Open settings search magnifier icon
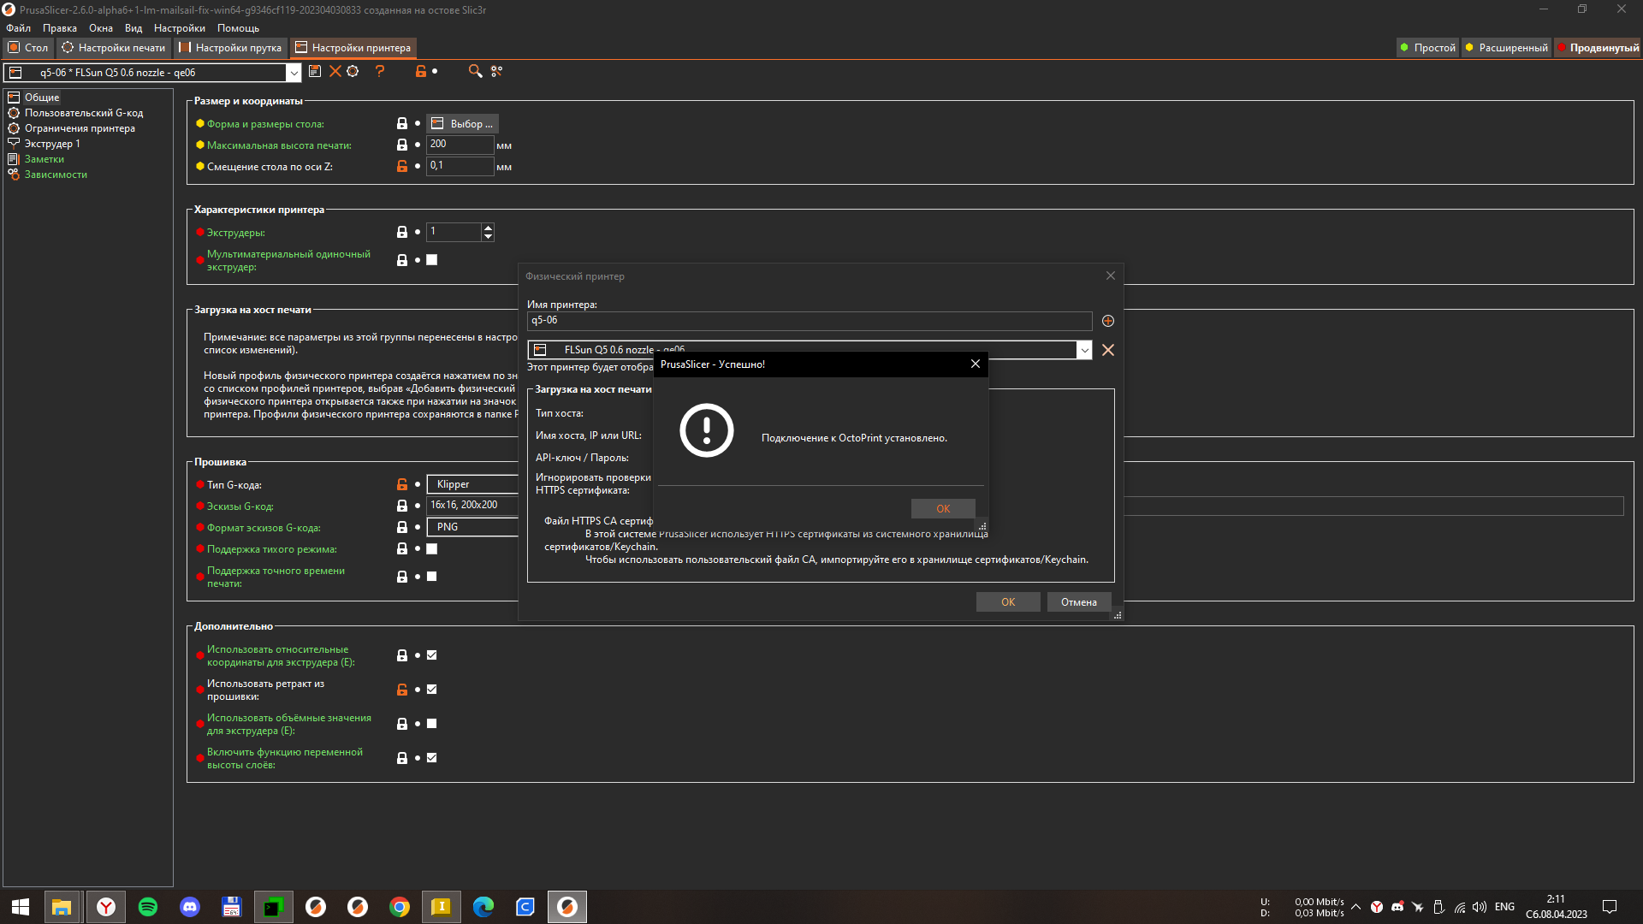Screen dimensions: 1643x924 pyautogui.click(x=475, y=72)
